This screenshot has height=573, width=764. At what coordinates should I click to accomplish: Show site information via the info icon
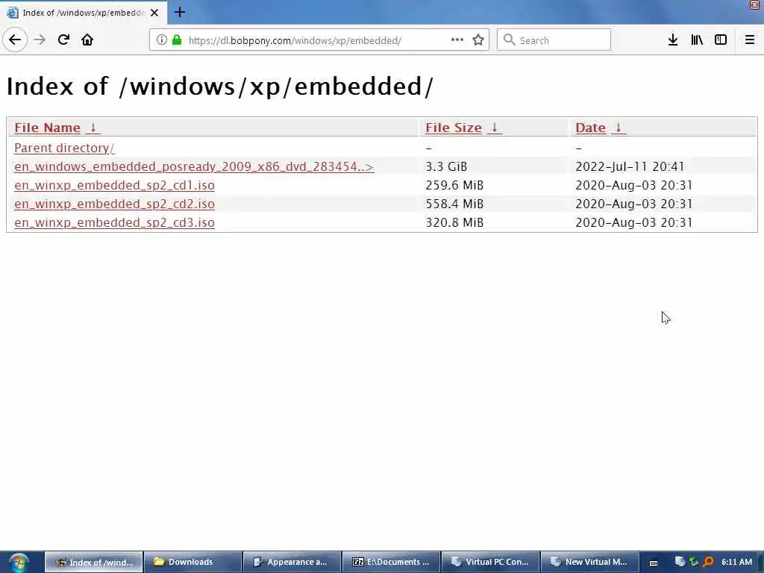point(161,40)
